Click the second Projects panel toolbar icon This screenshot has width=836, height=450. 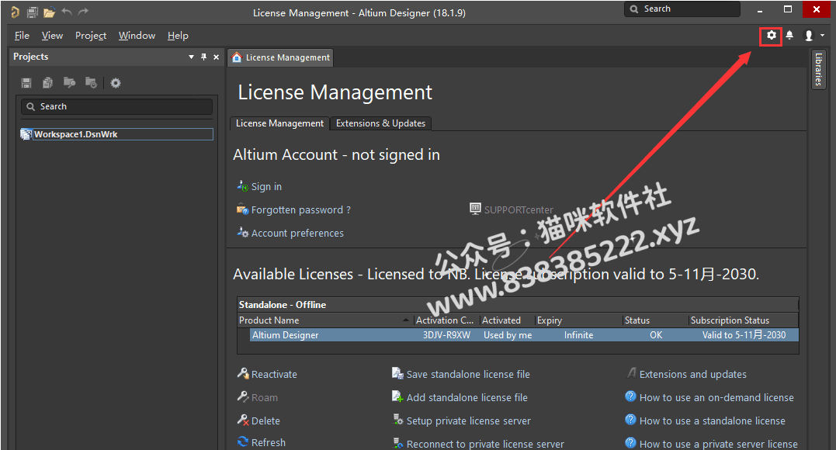[x=47, y=83]
